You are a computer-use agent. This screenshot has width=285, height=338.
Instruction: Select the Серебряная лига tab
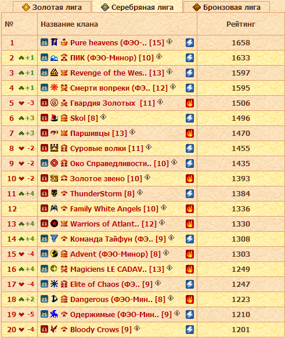pos(137,7)
